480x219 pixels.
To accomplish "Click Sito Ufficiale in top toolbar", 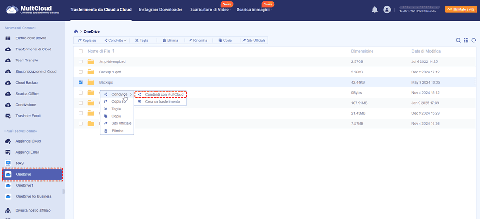I will pyautogui.click(x=254, y=40).
